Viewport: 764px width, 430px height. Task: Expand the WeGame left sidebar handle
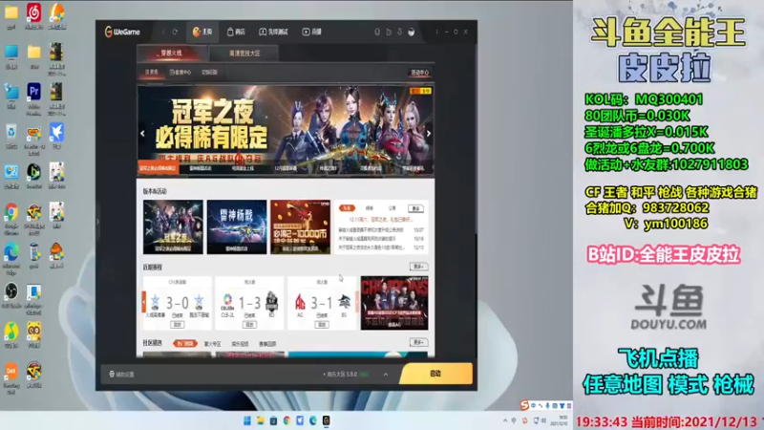pos(97,222)
